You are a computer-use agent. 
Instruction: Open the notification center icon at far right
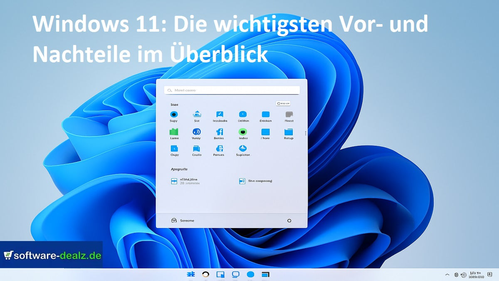point(489,275)
